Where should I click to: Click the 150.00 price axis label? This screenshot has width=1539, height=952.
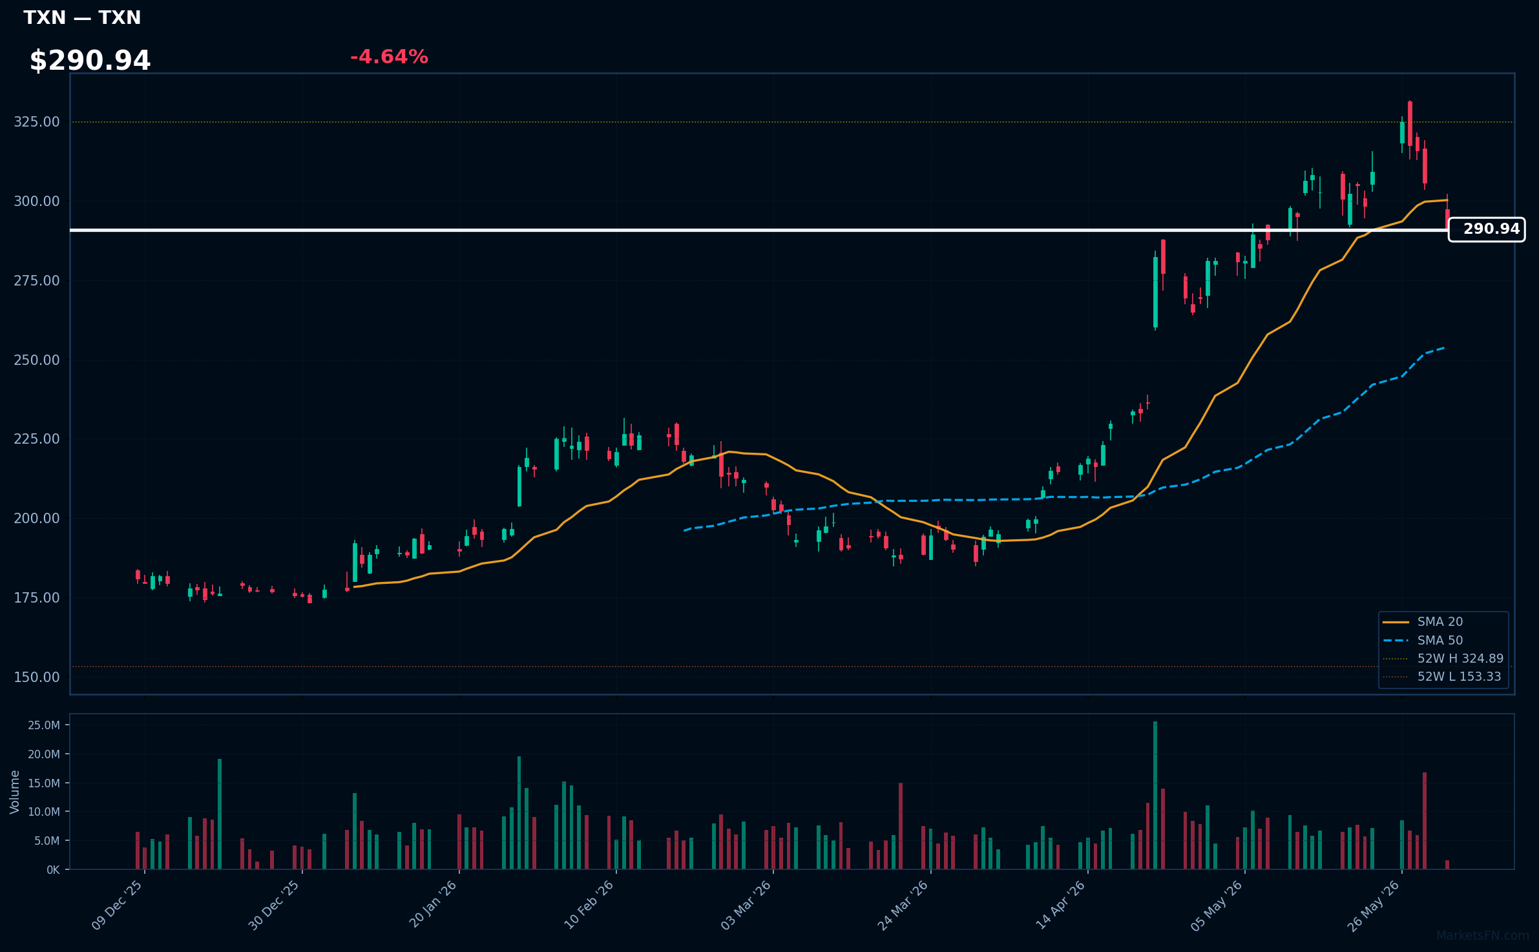[x=37, y=677]
